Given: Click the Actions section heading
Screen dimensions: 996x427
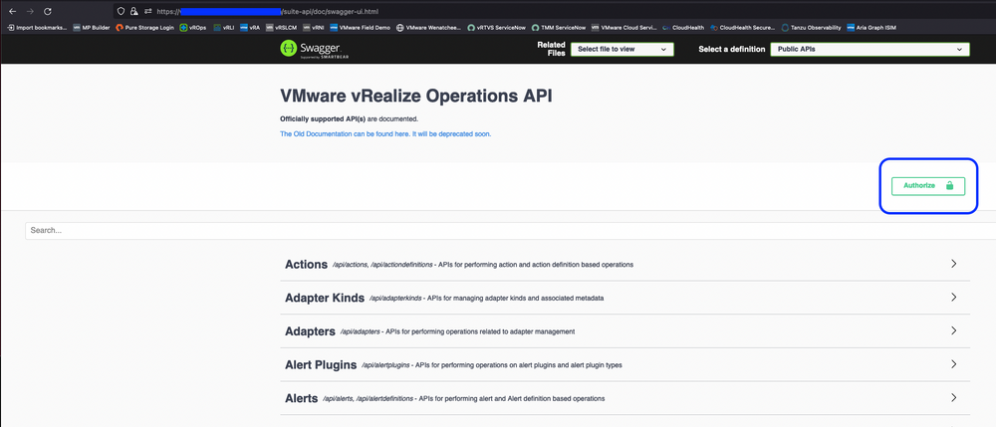Looking at the screenshot, I should click(306, 264).
